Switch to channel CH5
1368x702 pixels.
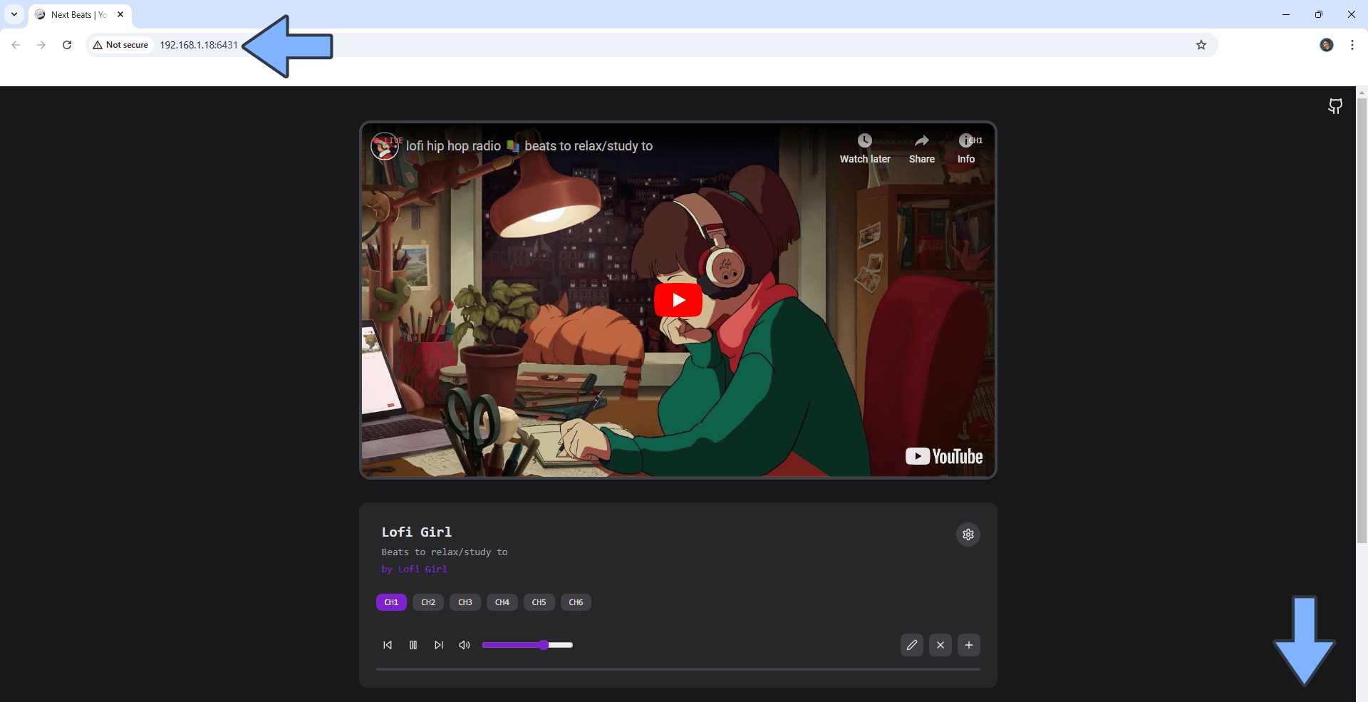point(539,602)
